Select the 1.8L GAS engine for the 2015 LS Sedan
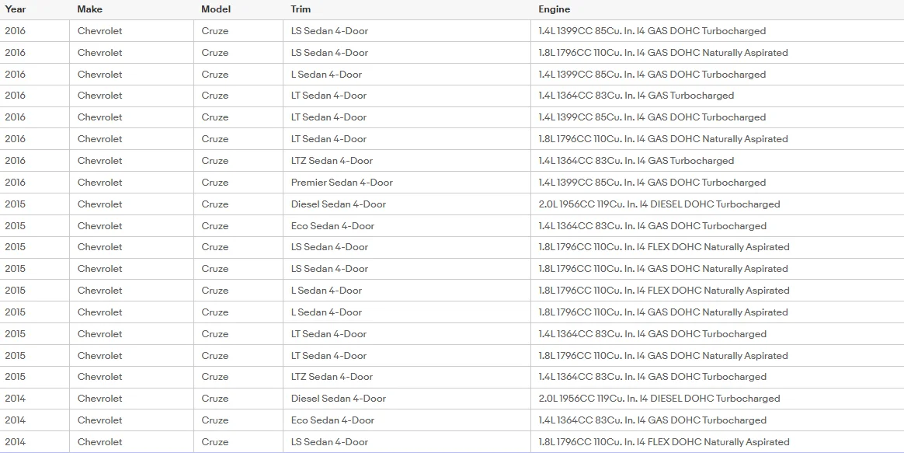 tap(663, 269)
